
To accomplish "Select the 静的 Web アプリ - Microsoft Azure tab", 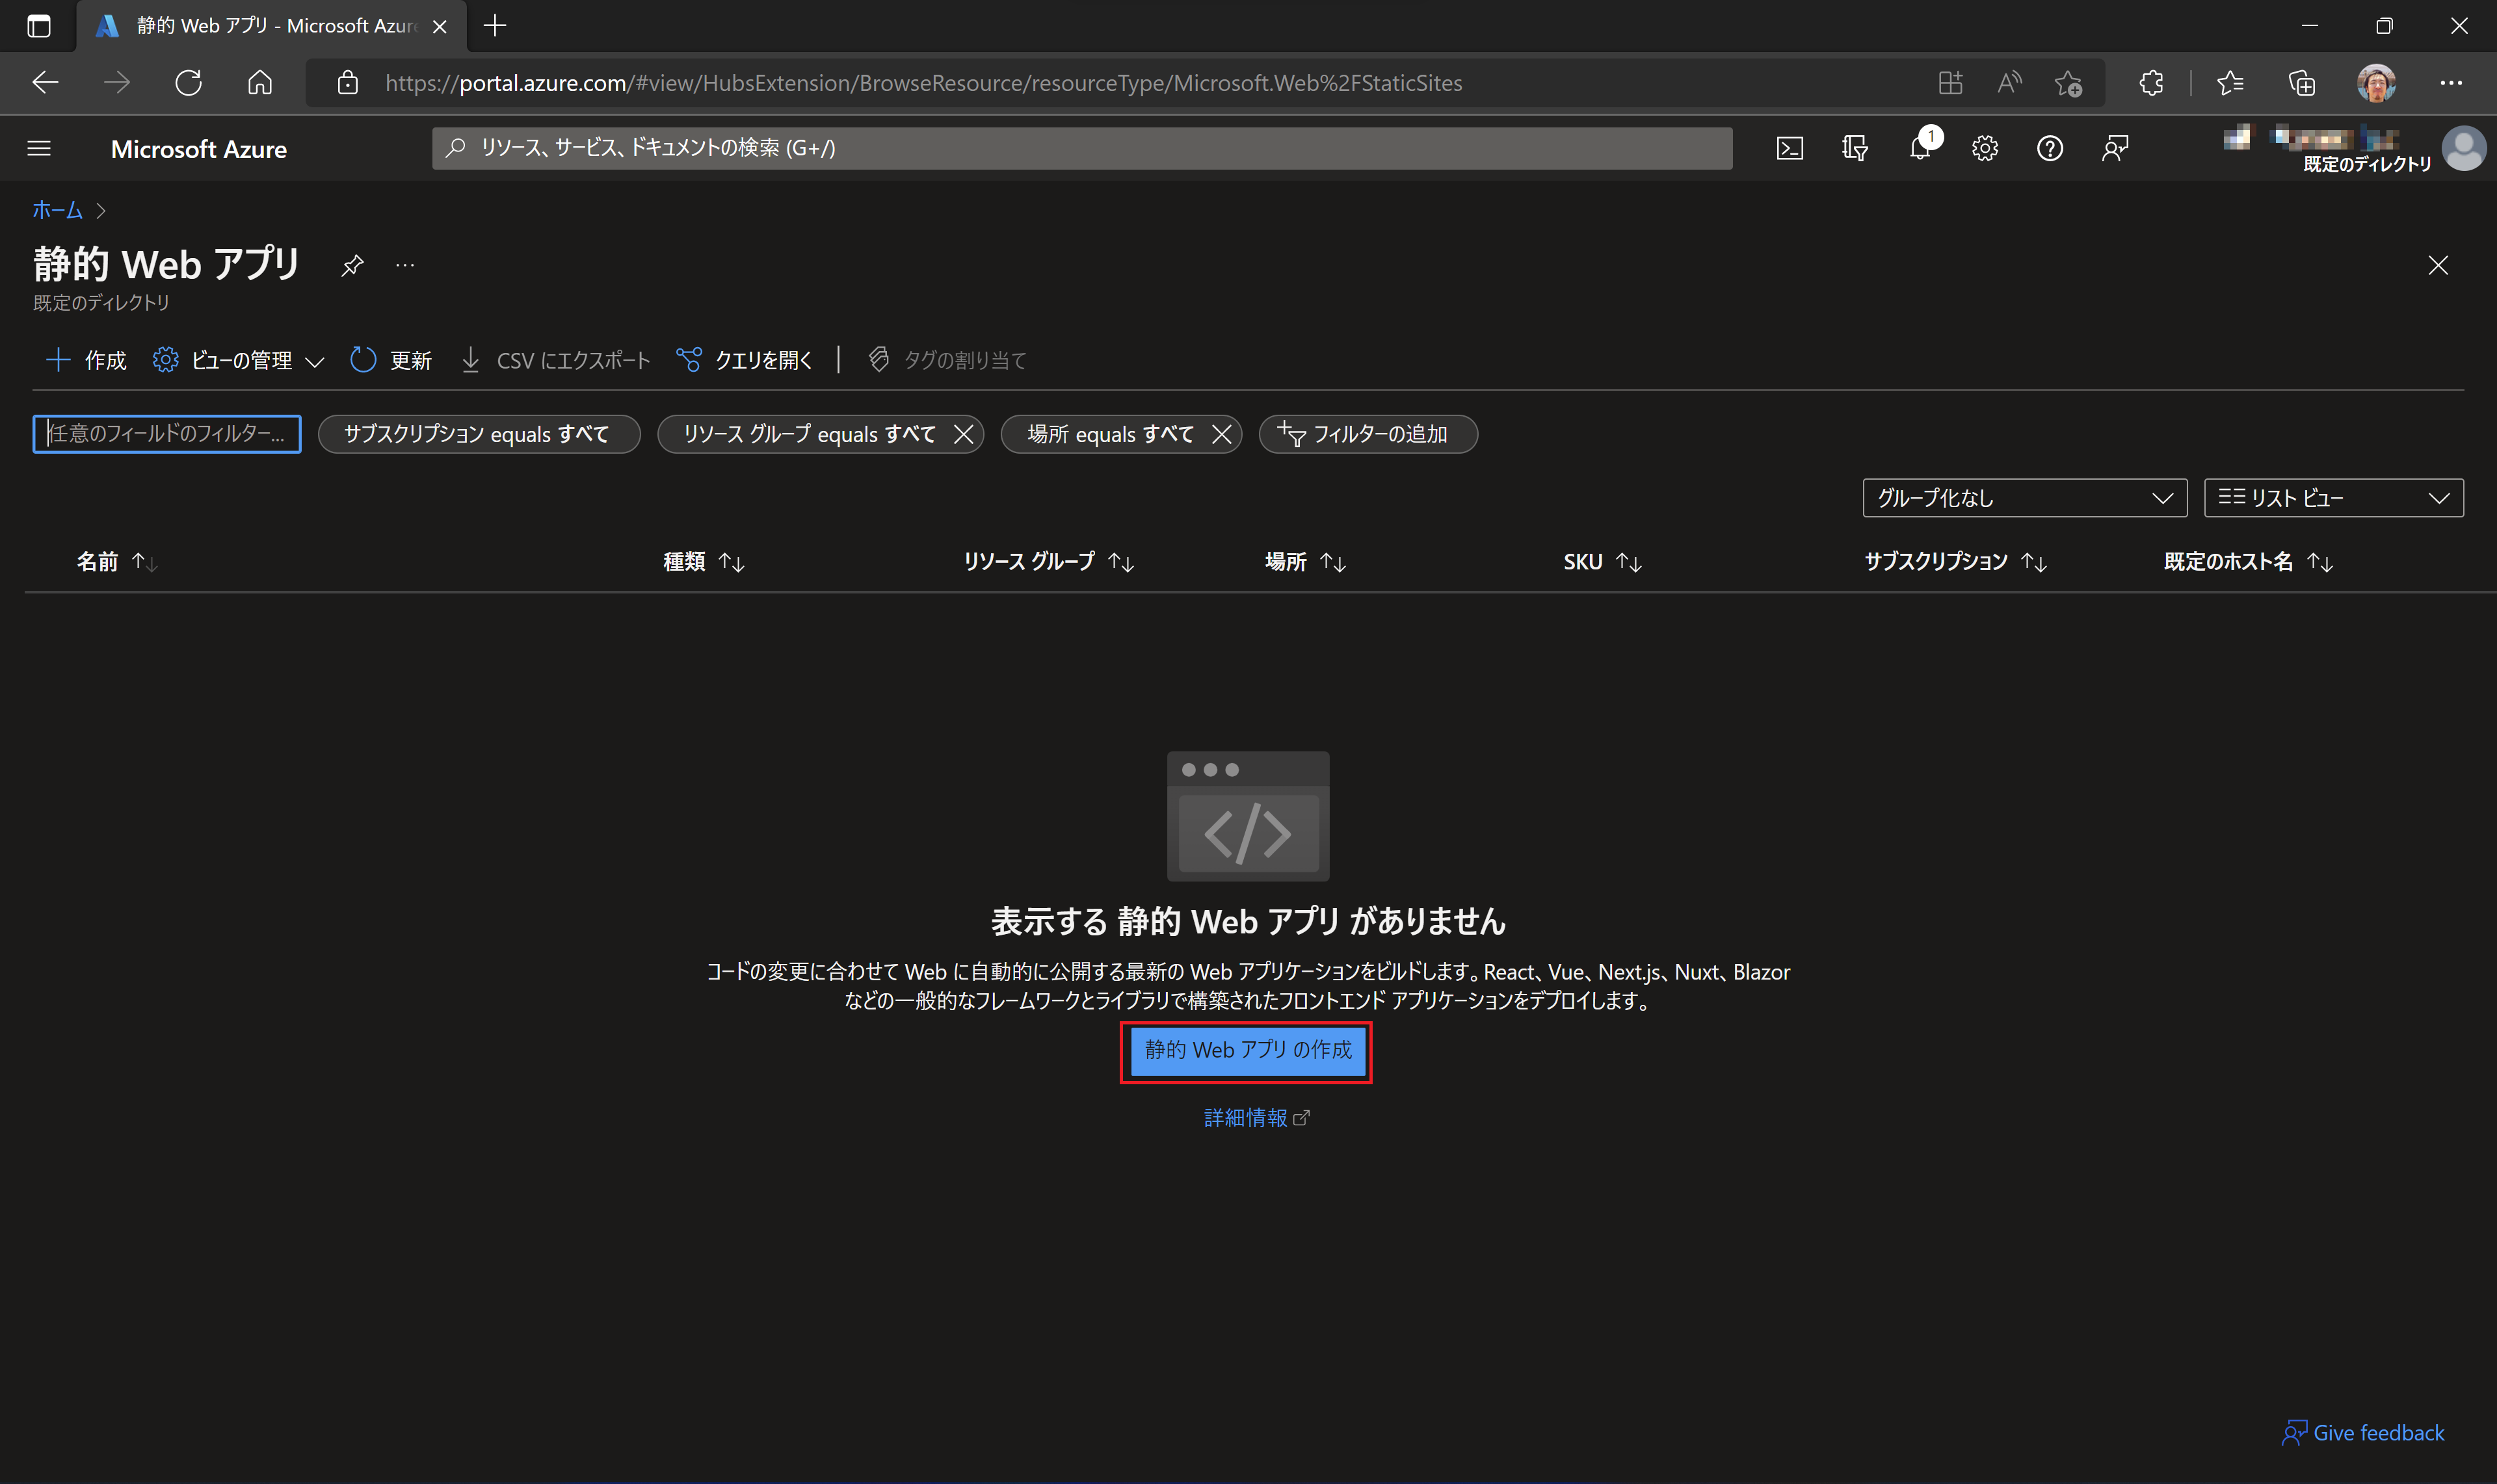I will (272, 26).
